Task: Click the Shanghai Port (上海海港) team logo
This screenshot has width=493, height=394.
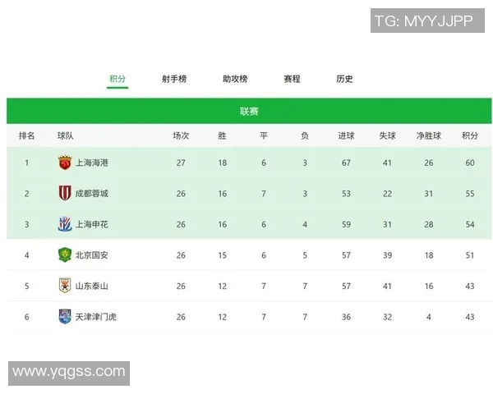Action: point(65,163)
